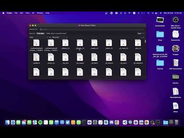The image size is (184, 138).
Task: Click the Wi-Fi menu bar icon
Action: [x=148, y=13]
